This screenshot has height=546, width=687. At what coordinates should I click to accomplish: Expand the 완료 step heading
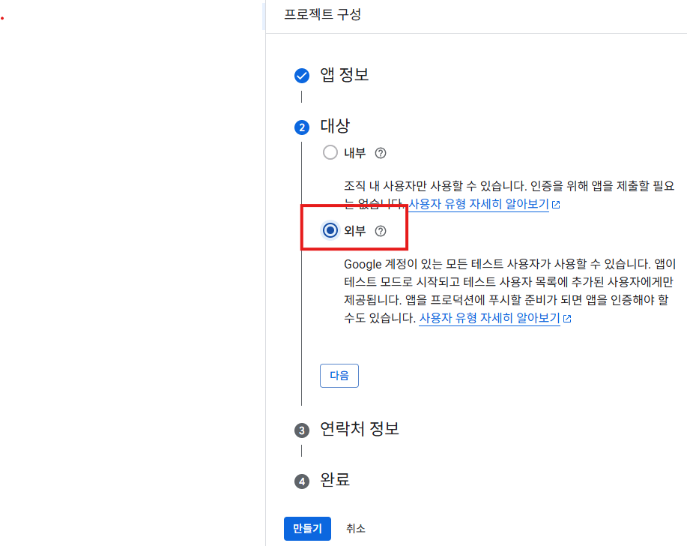point(335,479)
